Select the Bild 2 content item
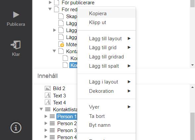 (x=59, y=88)
